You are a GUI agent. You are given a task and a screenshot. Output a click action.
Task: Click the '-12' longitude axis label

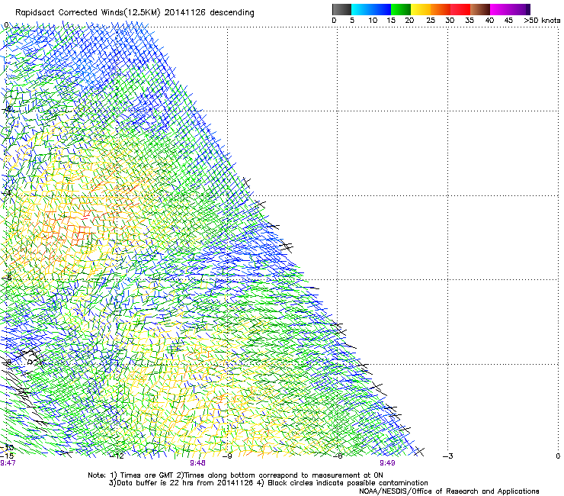pos(117,456)
